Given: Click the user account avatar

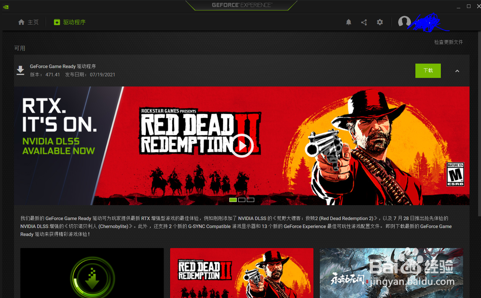Looking at the screenshot, I should point(404,22).
